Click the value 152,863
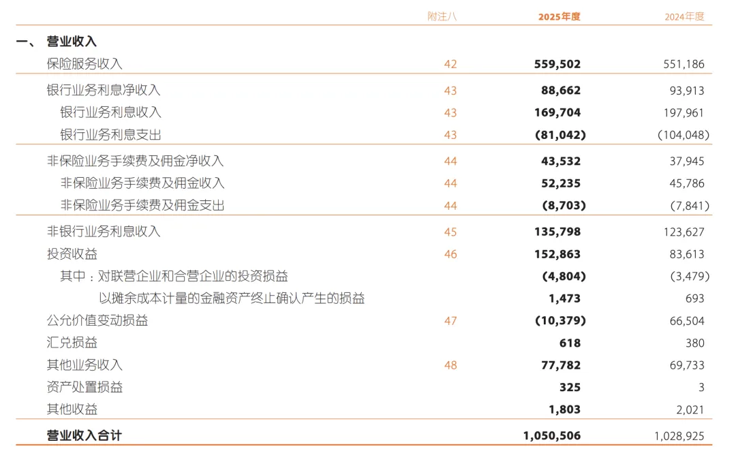Image resolution: width=736 pixels, height=449 pixels. (557, 254)
